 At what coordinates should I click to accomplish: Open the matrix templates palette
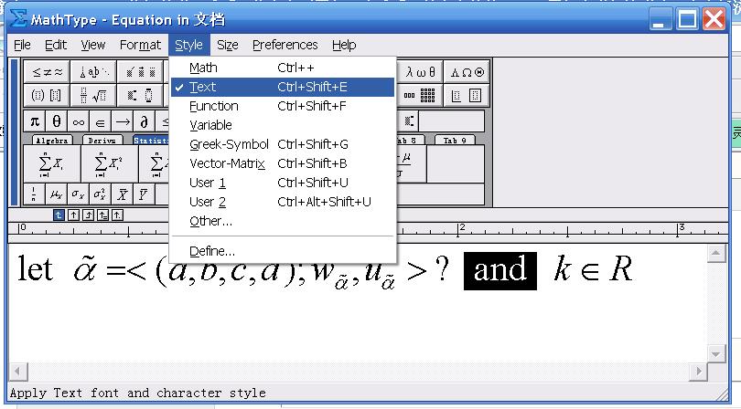(x=420, y=95)
